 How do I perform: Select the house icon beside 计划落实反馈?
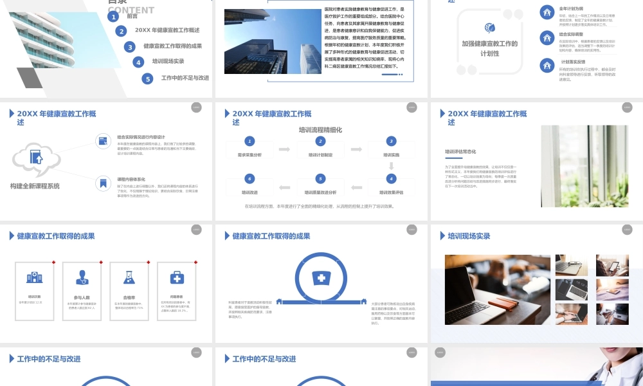point(547,66)
